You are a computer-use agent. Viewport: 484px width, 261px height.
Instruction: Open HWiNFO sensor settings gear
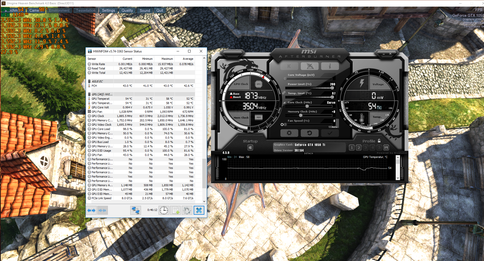point(187,210)
